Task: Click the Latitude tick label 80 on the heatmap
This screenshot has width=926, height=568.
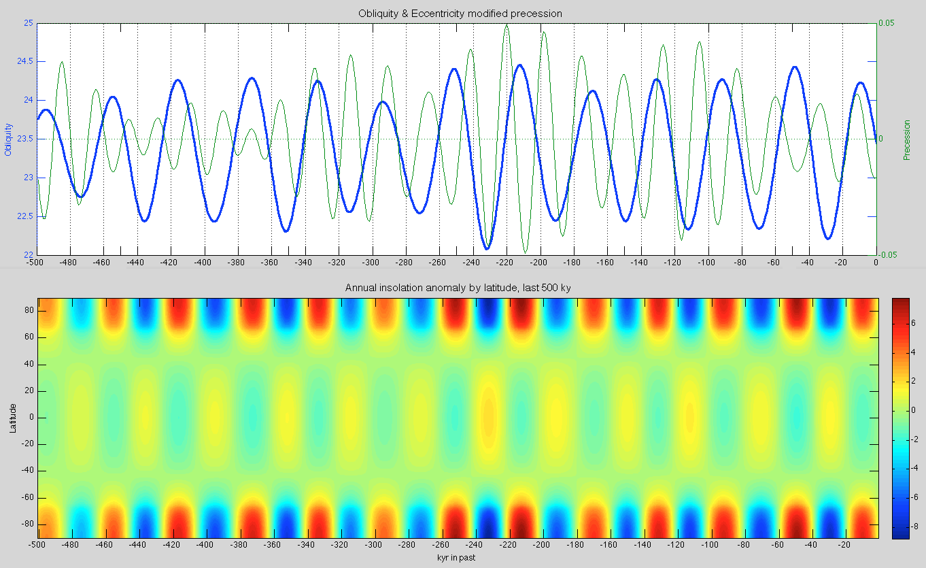Action: [28, 311]
